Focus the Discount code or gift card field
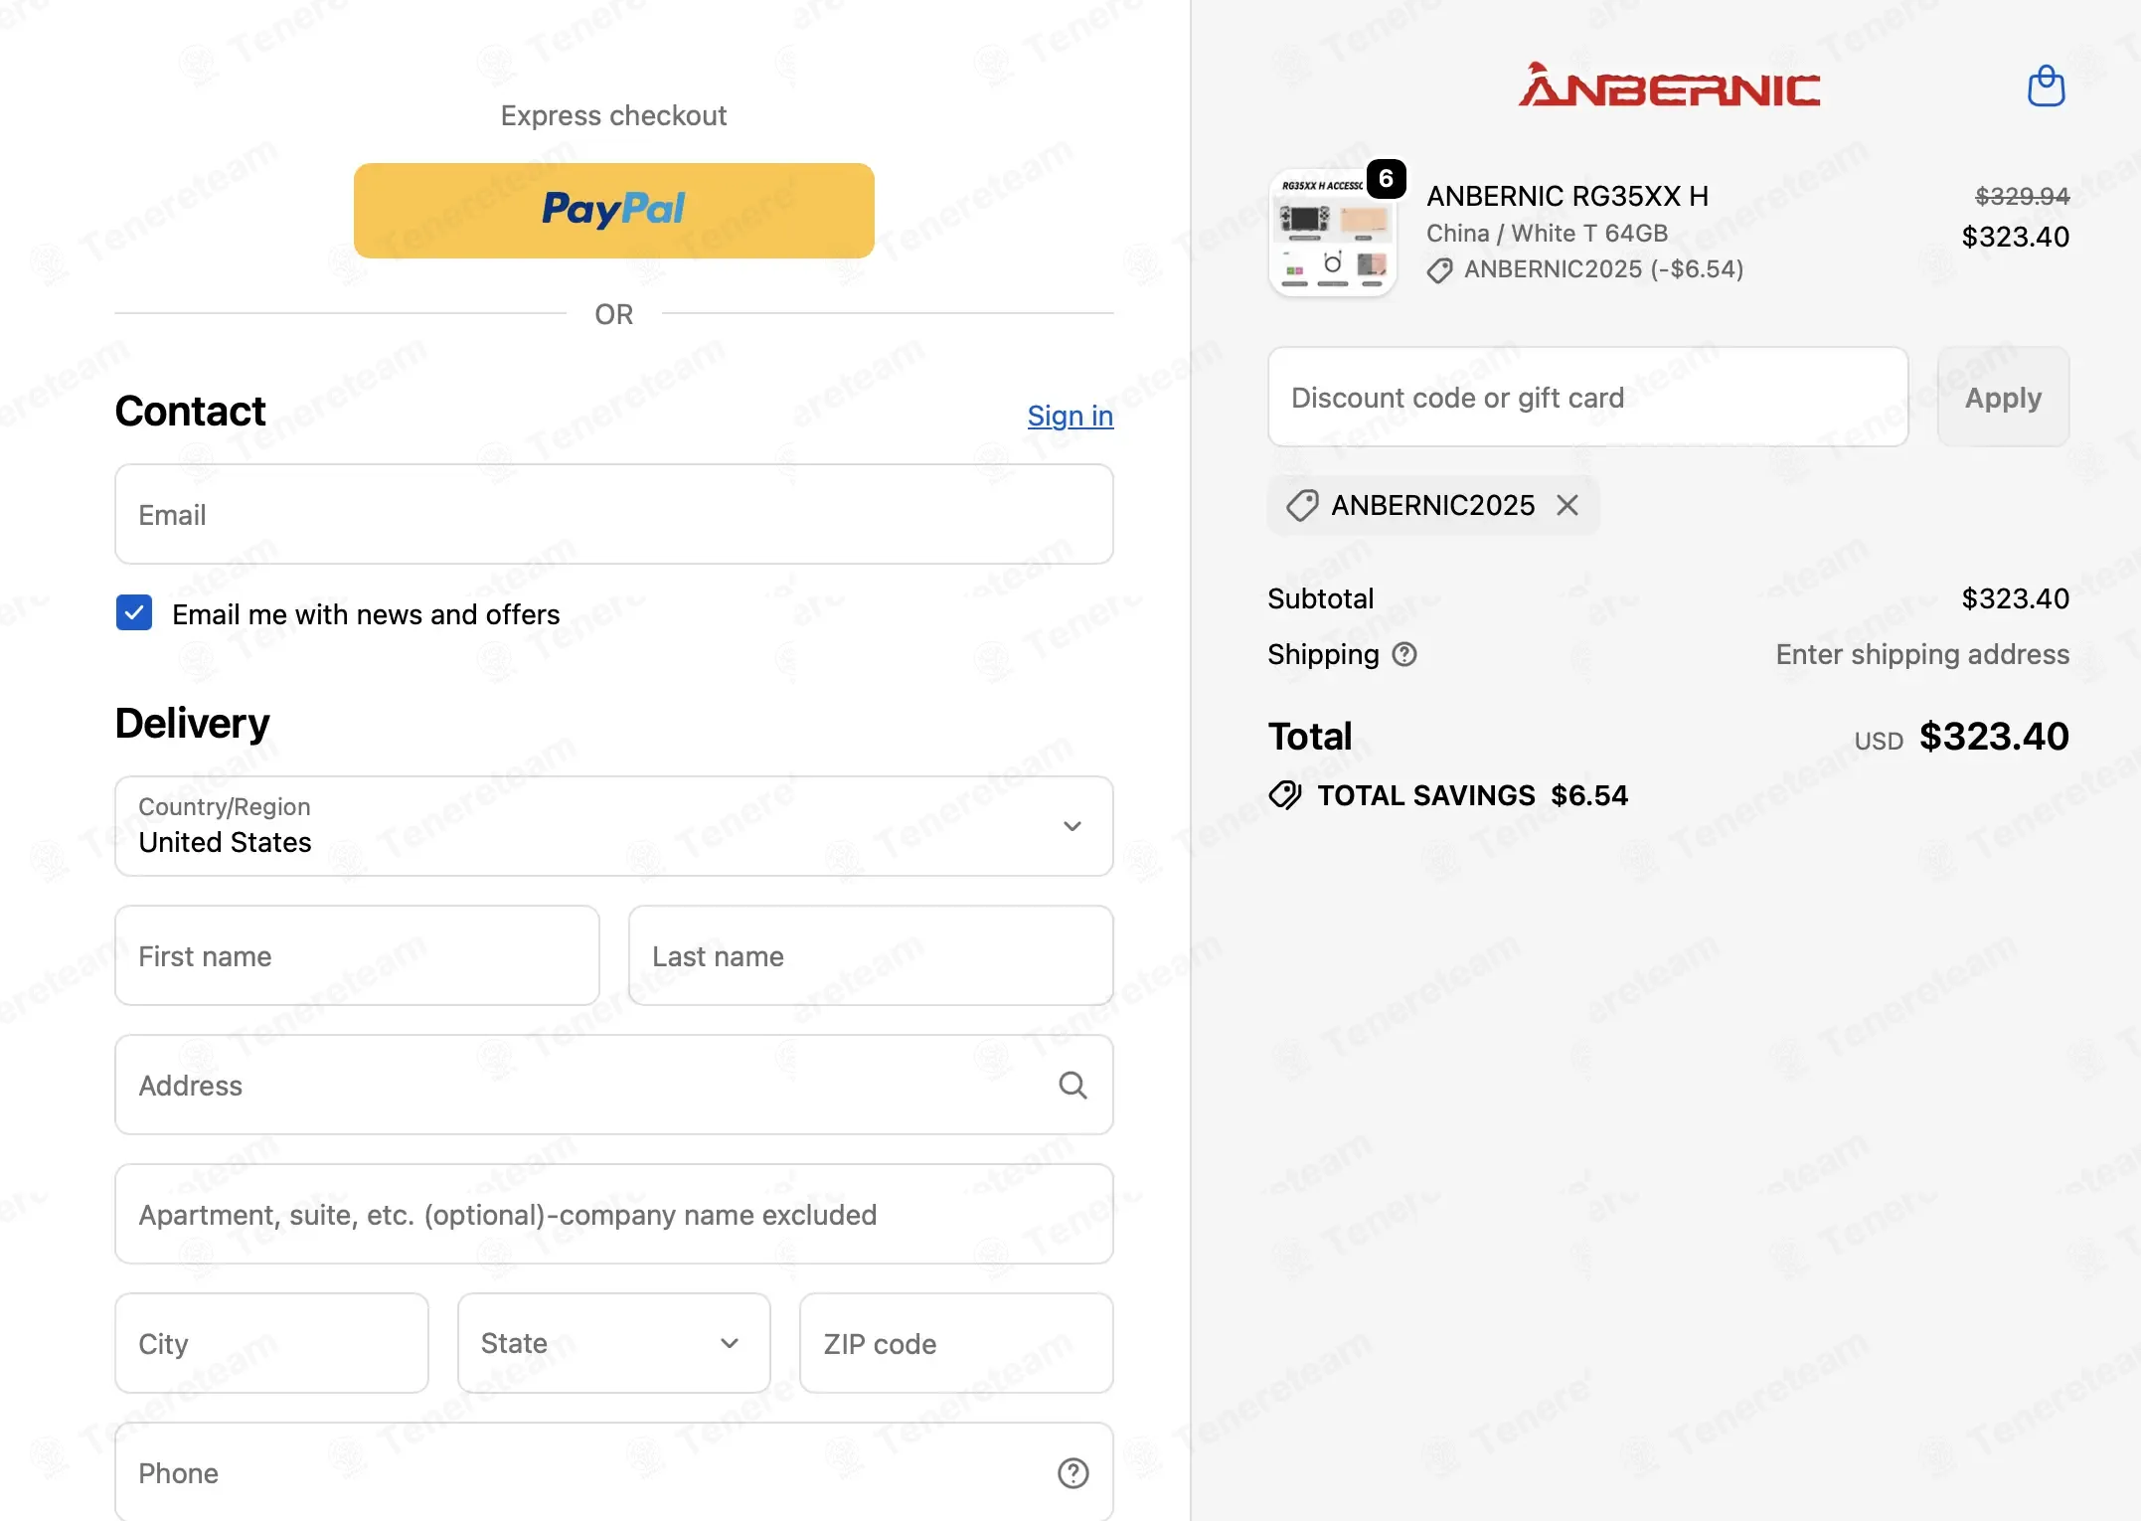2141x1521 pixels. pos(1588,397)
